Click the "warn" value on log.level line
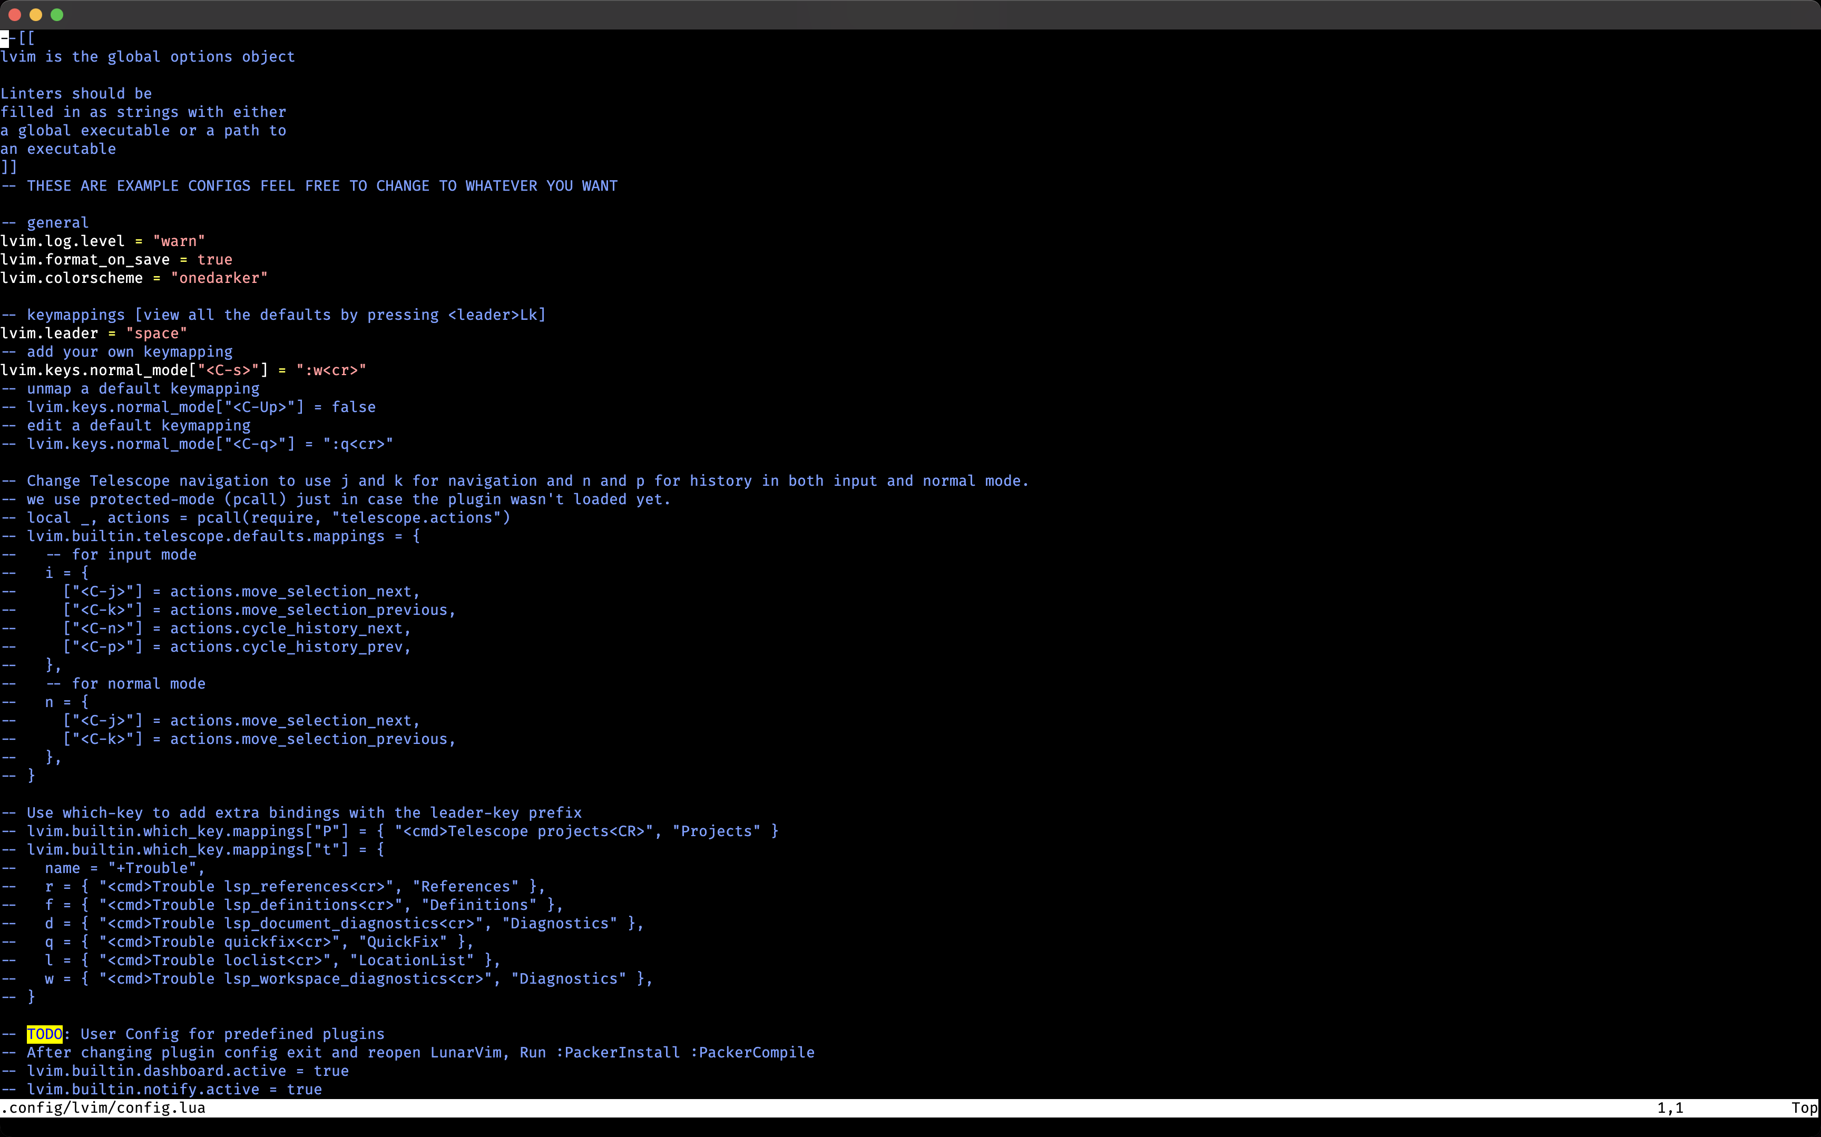Image resolution: width=1821 pixels, height=1137 pixels. [x=179, y=241]
